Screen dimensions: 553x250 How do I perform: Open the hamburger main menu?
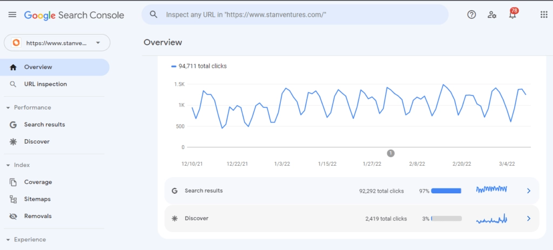12,15
